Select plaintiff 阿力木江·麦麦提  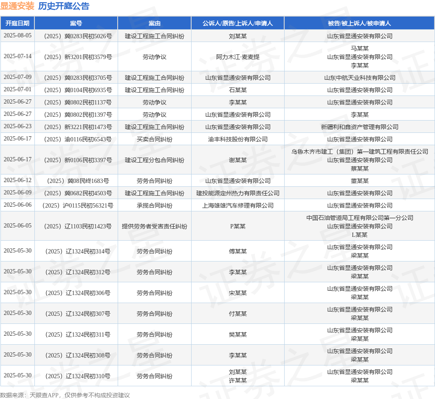pyautogui.click(x=238, y=57)
